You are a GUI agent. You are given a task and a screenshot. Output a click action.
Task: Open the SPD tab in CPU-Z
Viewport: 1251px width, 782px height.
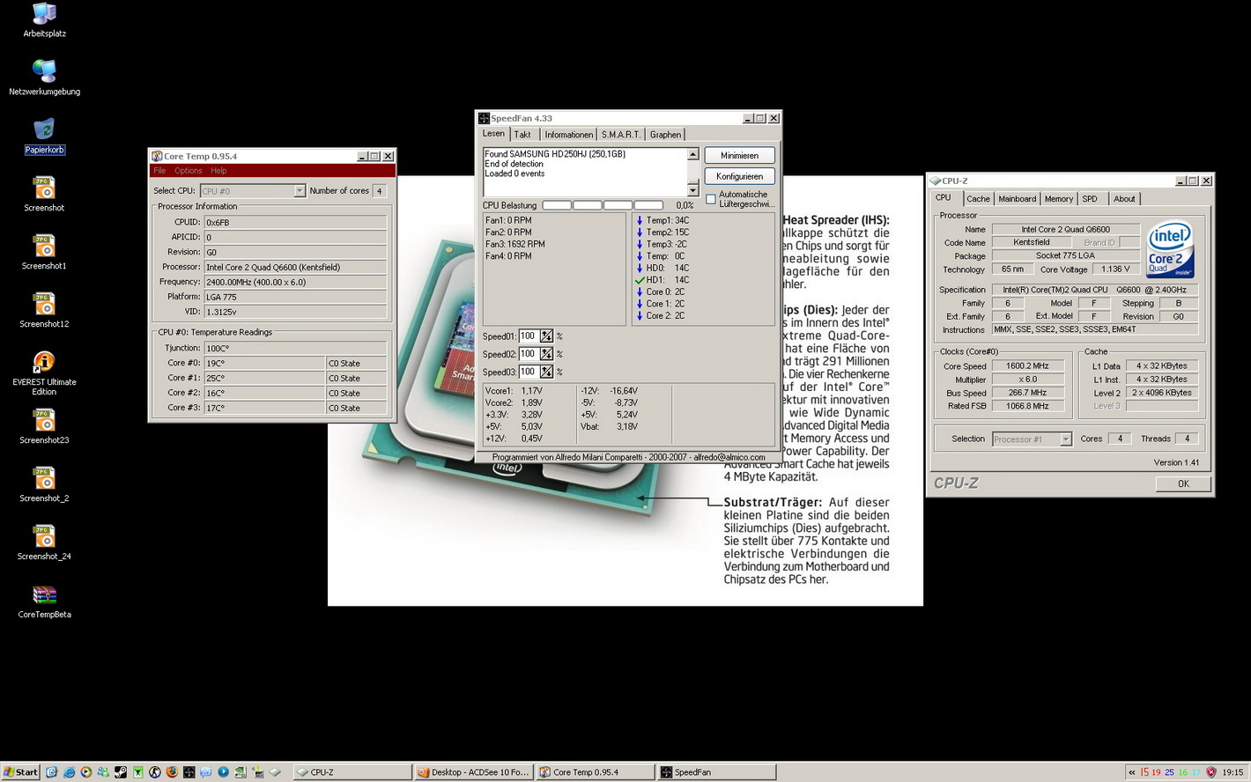pos(1090,199)
